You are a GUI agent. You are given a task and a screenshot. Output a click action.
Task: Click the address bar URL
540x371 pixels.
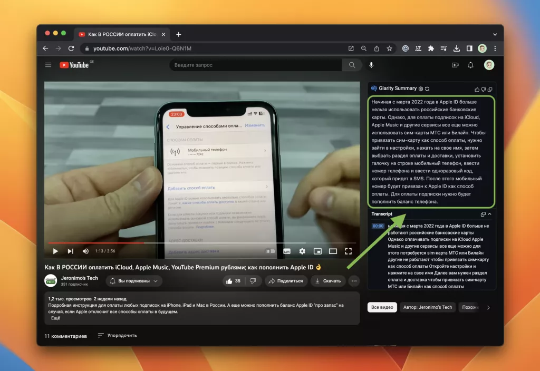[x=142, y=48]
